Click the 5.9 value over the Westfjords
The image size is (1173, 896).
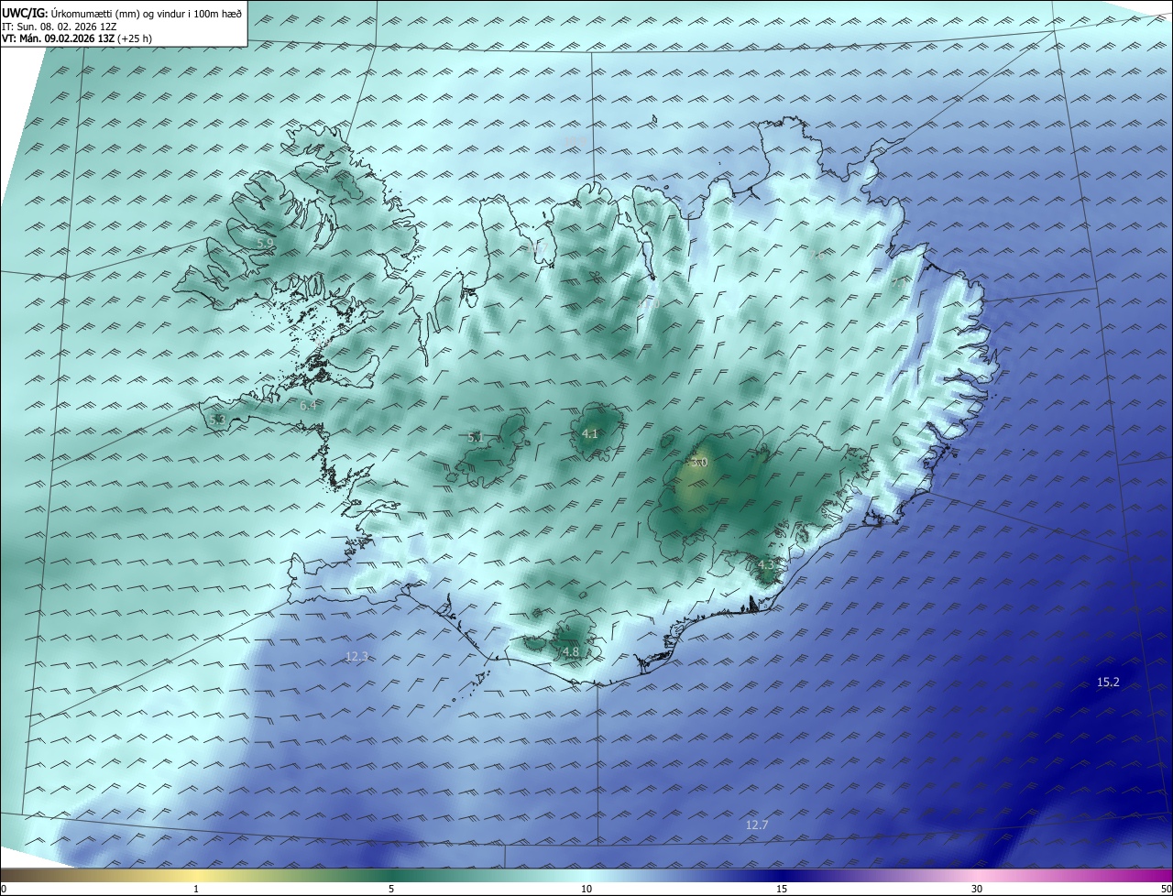265,243
